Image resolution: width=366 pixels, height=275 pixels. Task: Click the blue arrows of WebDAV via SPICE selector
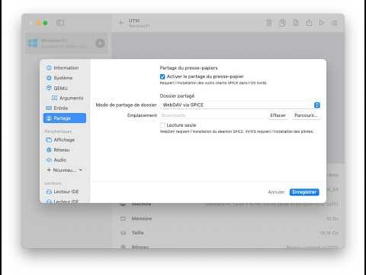coord(317,105)
